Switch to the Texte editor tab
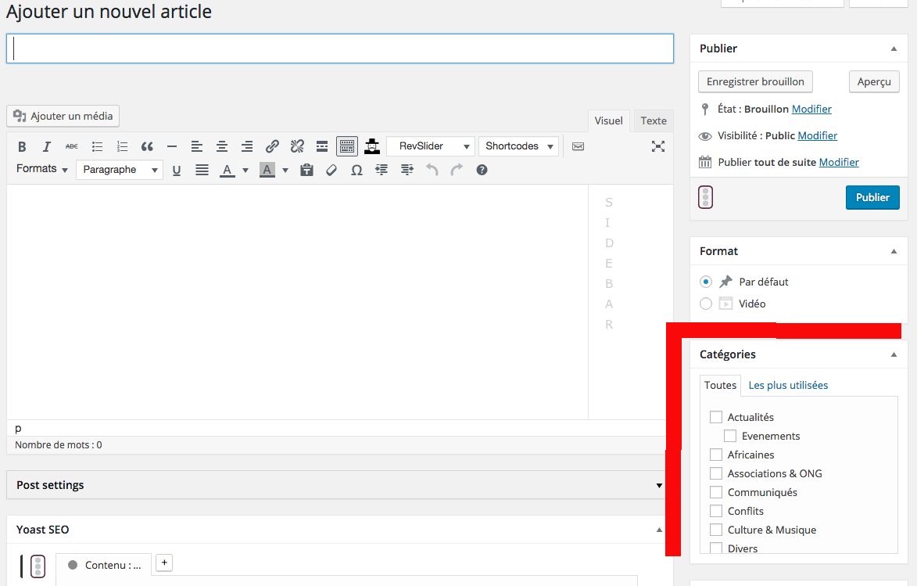 click(x=653, y=120)
